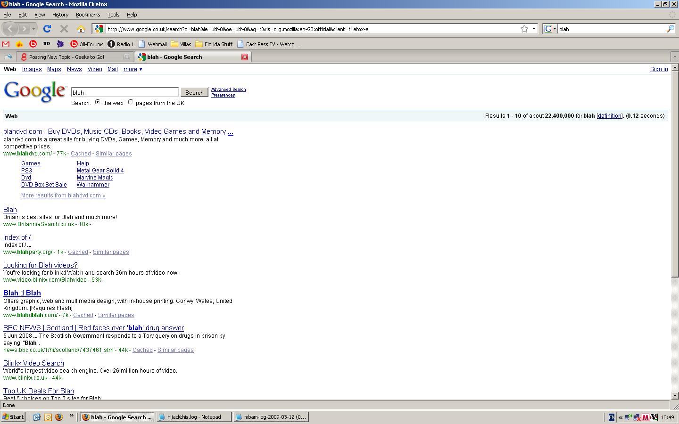The height and width of the screenshot is (424, 679).
Task: Open the Windows Start button
Action: point(13,417)
